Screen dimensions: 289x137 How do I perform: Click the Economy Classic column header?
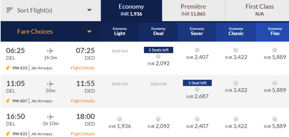236,31
